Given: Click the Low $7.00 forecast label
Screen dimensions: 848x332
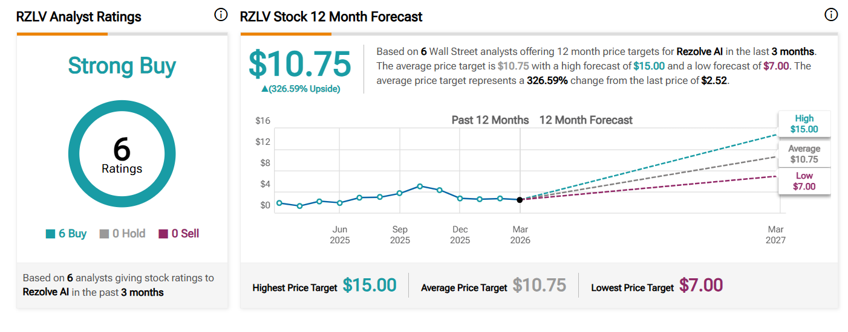Looking at the screenshot, I should [804, 181].
